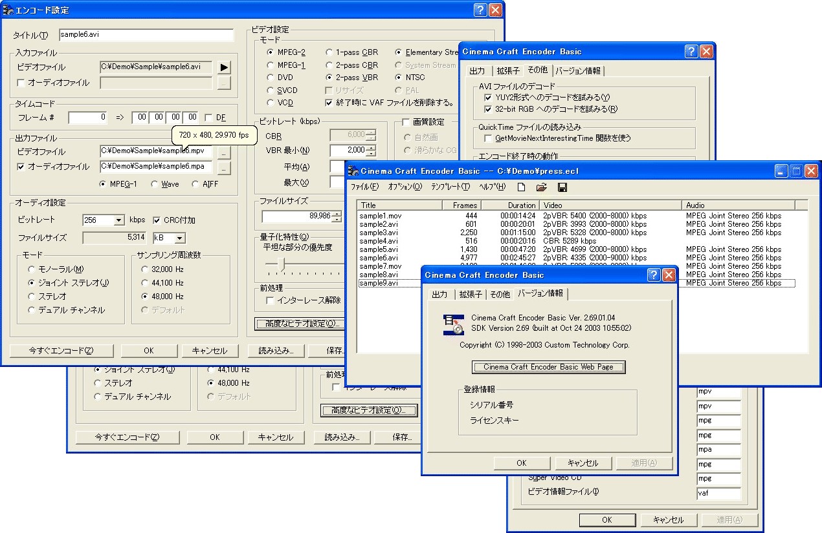
Task: Click the VBR 最小 spinner arrows
Action: 371,151
